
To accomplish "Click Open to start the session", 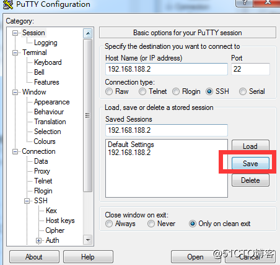I will (x=196, y=257).
